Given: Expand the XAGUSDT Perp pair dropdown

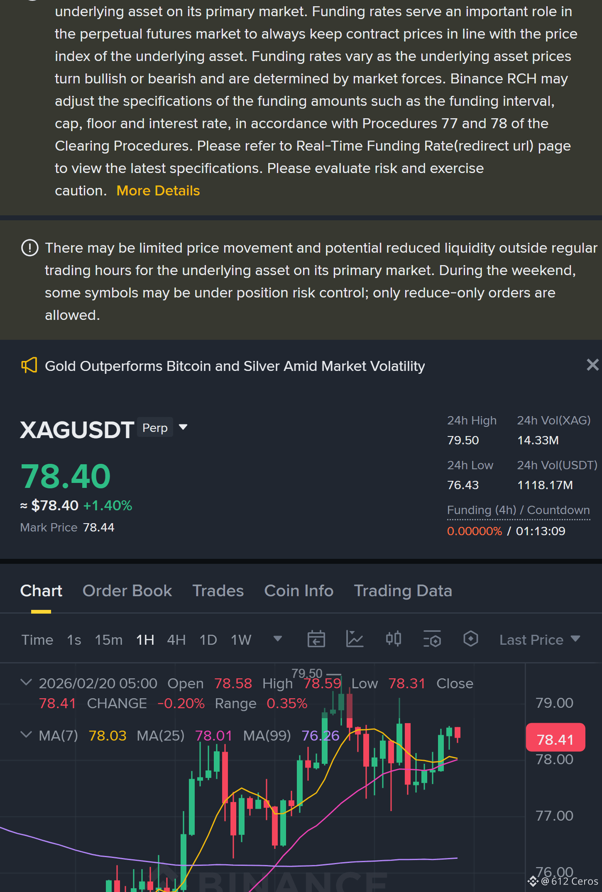Looking at the screenshot, I should click(183, 427).
